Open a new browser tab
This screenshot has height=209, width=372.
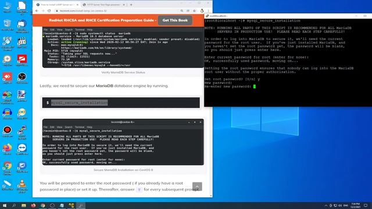click(x=131, y=5)
